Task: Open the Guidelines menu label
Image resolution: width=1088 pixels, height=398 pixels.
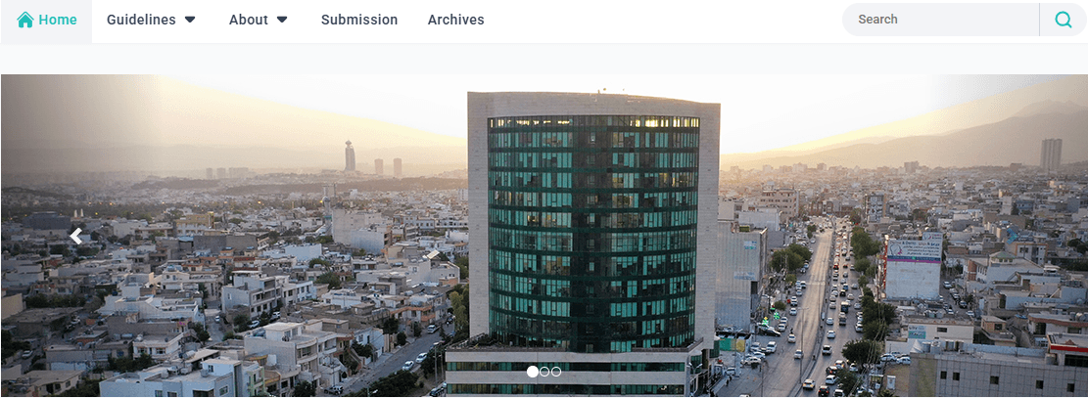Action: 141,21
